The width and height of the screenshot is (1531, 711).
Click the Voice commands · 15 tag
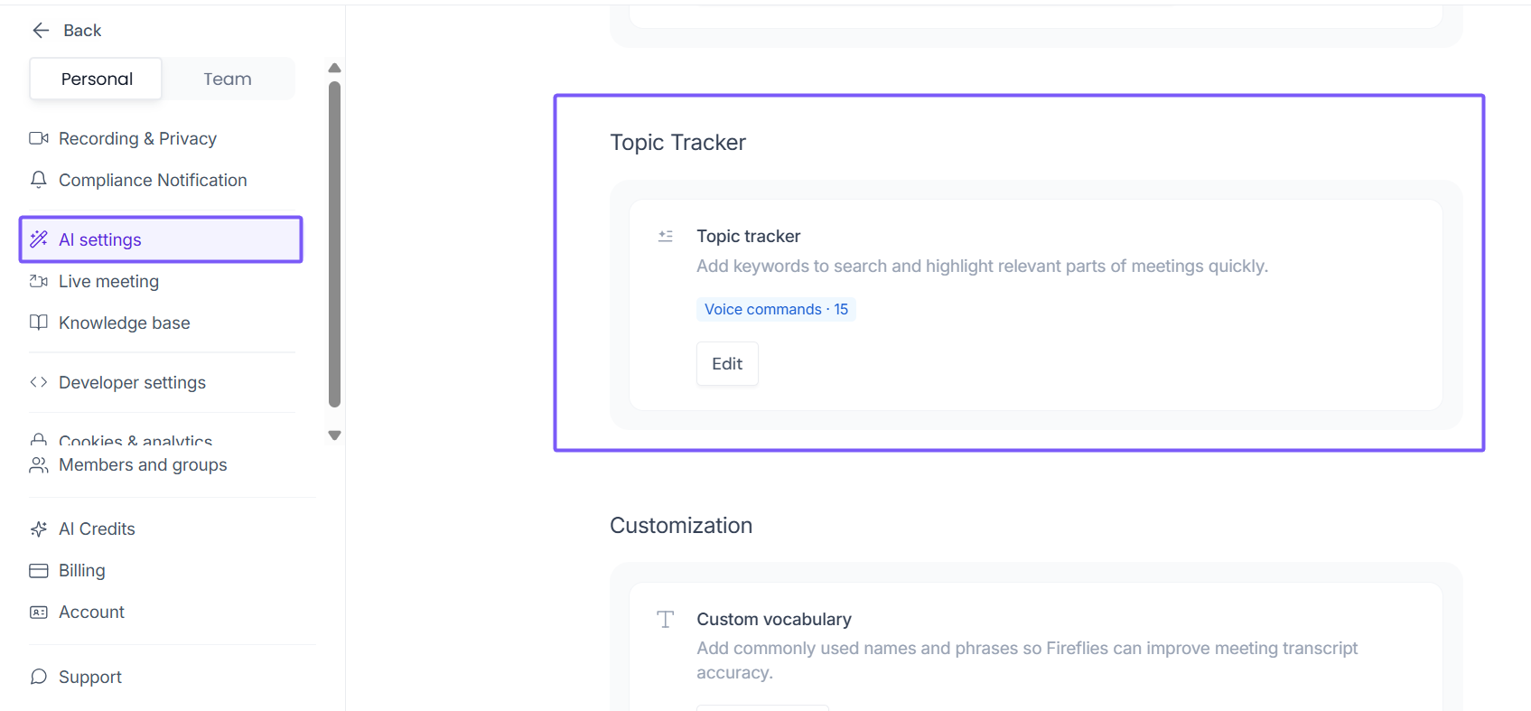(776, 309)
